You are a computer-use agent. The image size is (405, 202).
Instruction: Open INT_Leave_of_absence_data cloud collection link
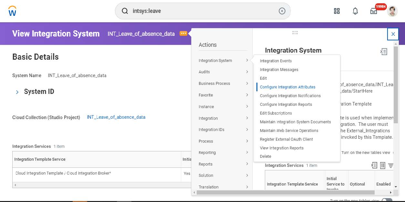point(116,117)
